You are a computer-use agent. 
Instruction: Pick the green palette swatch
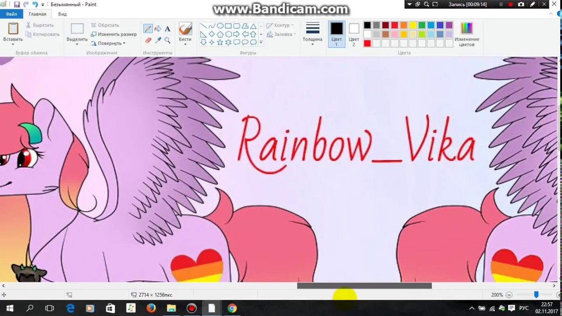[422, 25]
